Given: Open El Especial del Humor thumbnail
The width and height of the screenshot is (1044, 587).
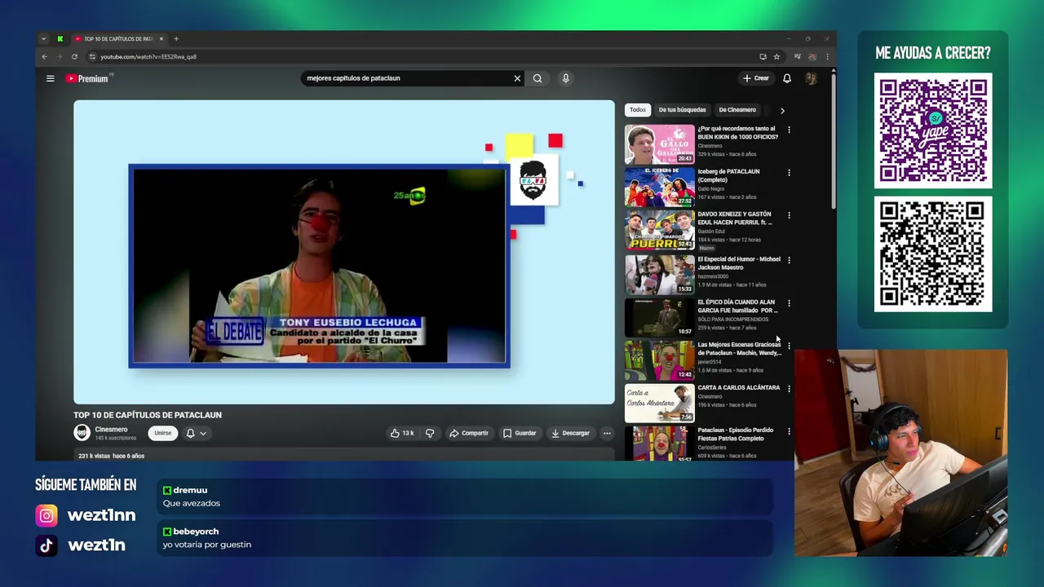Looking at the screenshot, I should pyautogui.click(x=660, y=274).
